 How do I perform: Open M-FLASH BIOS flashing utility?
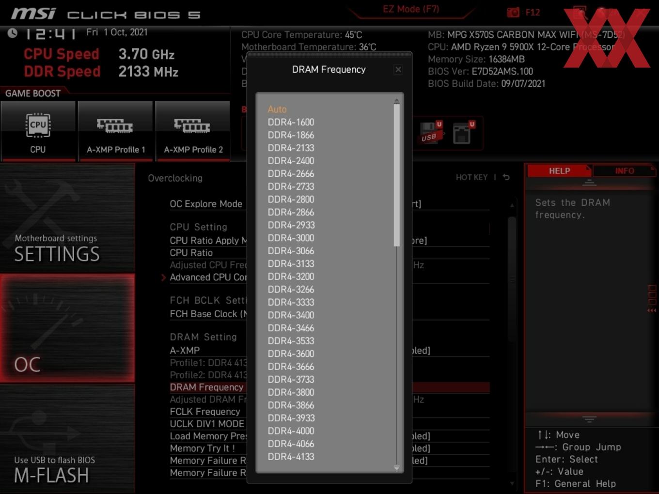[67, 439]
